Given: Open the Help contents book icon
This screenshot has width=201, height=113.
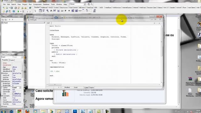Looking at the screenshot, I should click(x=30, y=8).
